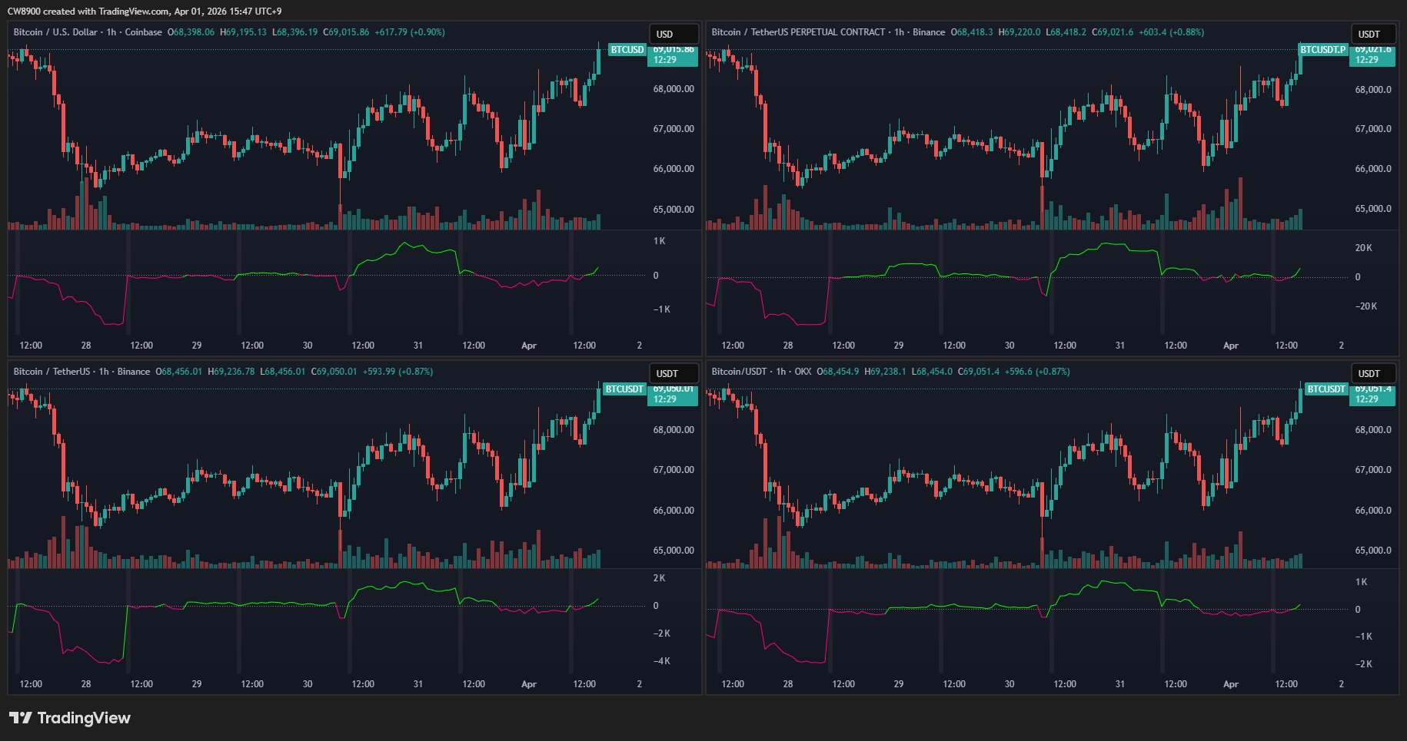Viewport: 1407px width, 741px height.
Task: Click the 66,000.00 price level on Binance spot chart
Action: [674, 511]
